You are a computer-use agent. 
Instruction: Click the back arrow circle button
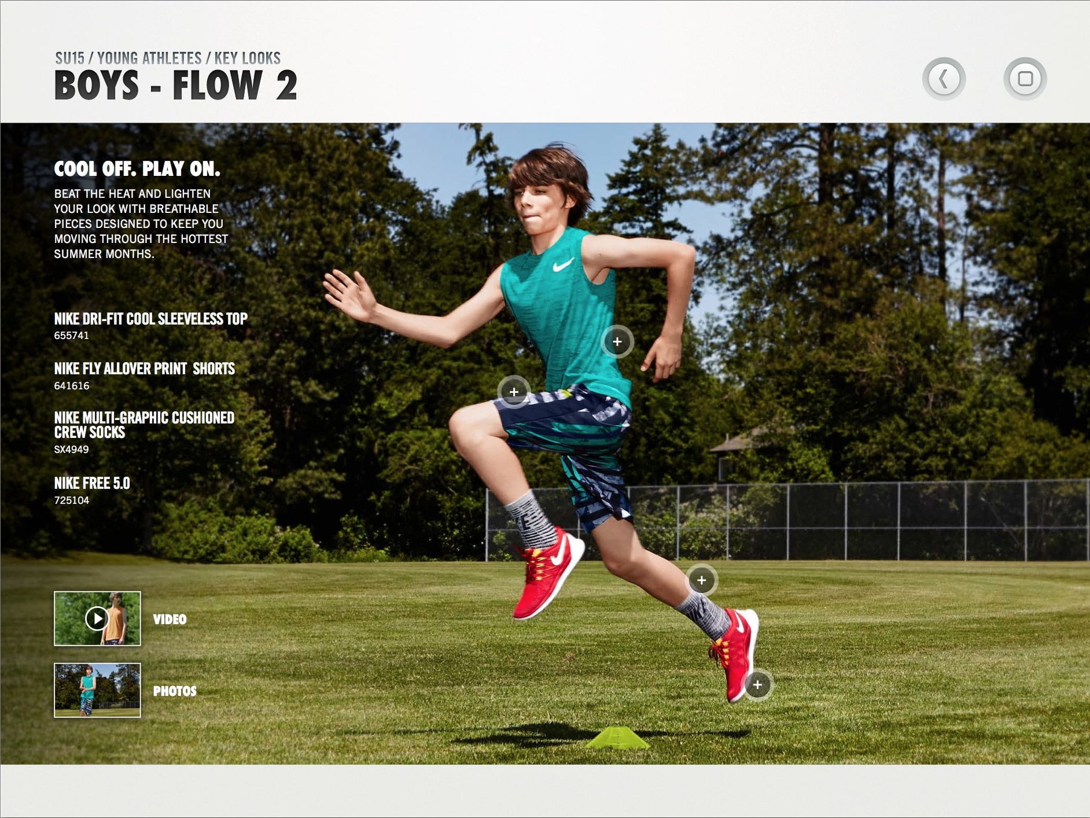944,79
